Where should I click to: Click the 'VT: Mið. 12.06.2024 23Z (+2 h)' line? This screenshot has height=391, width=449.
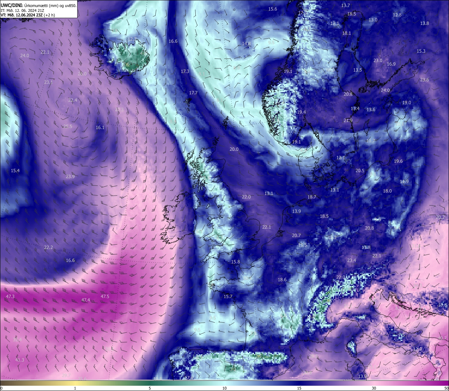pos(27,15)
